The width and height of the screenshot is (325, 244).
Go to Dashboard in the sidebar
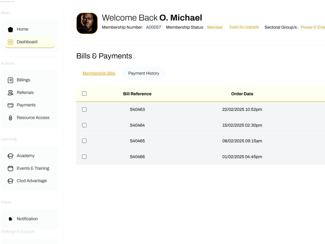(x=30, y=42)
